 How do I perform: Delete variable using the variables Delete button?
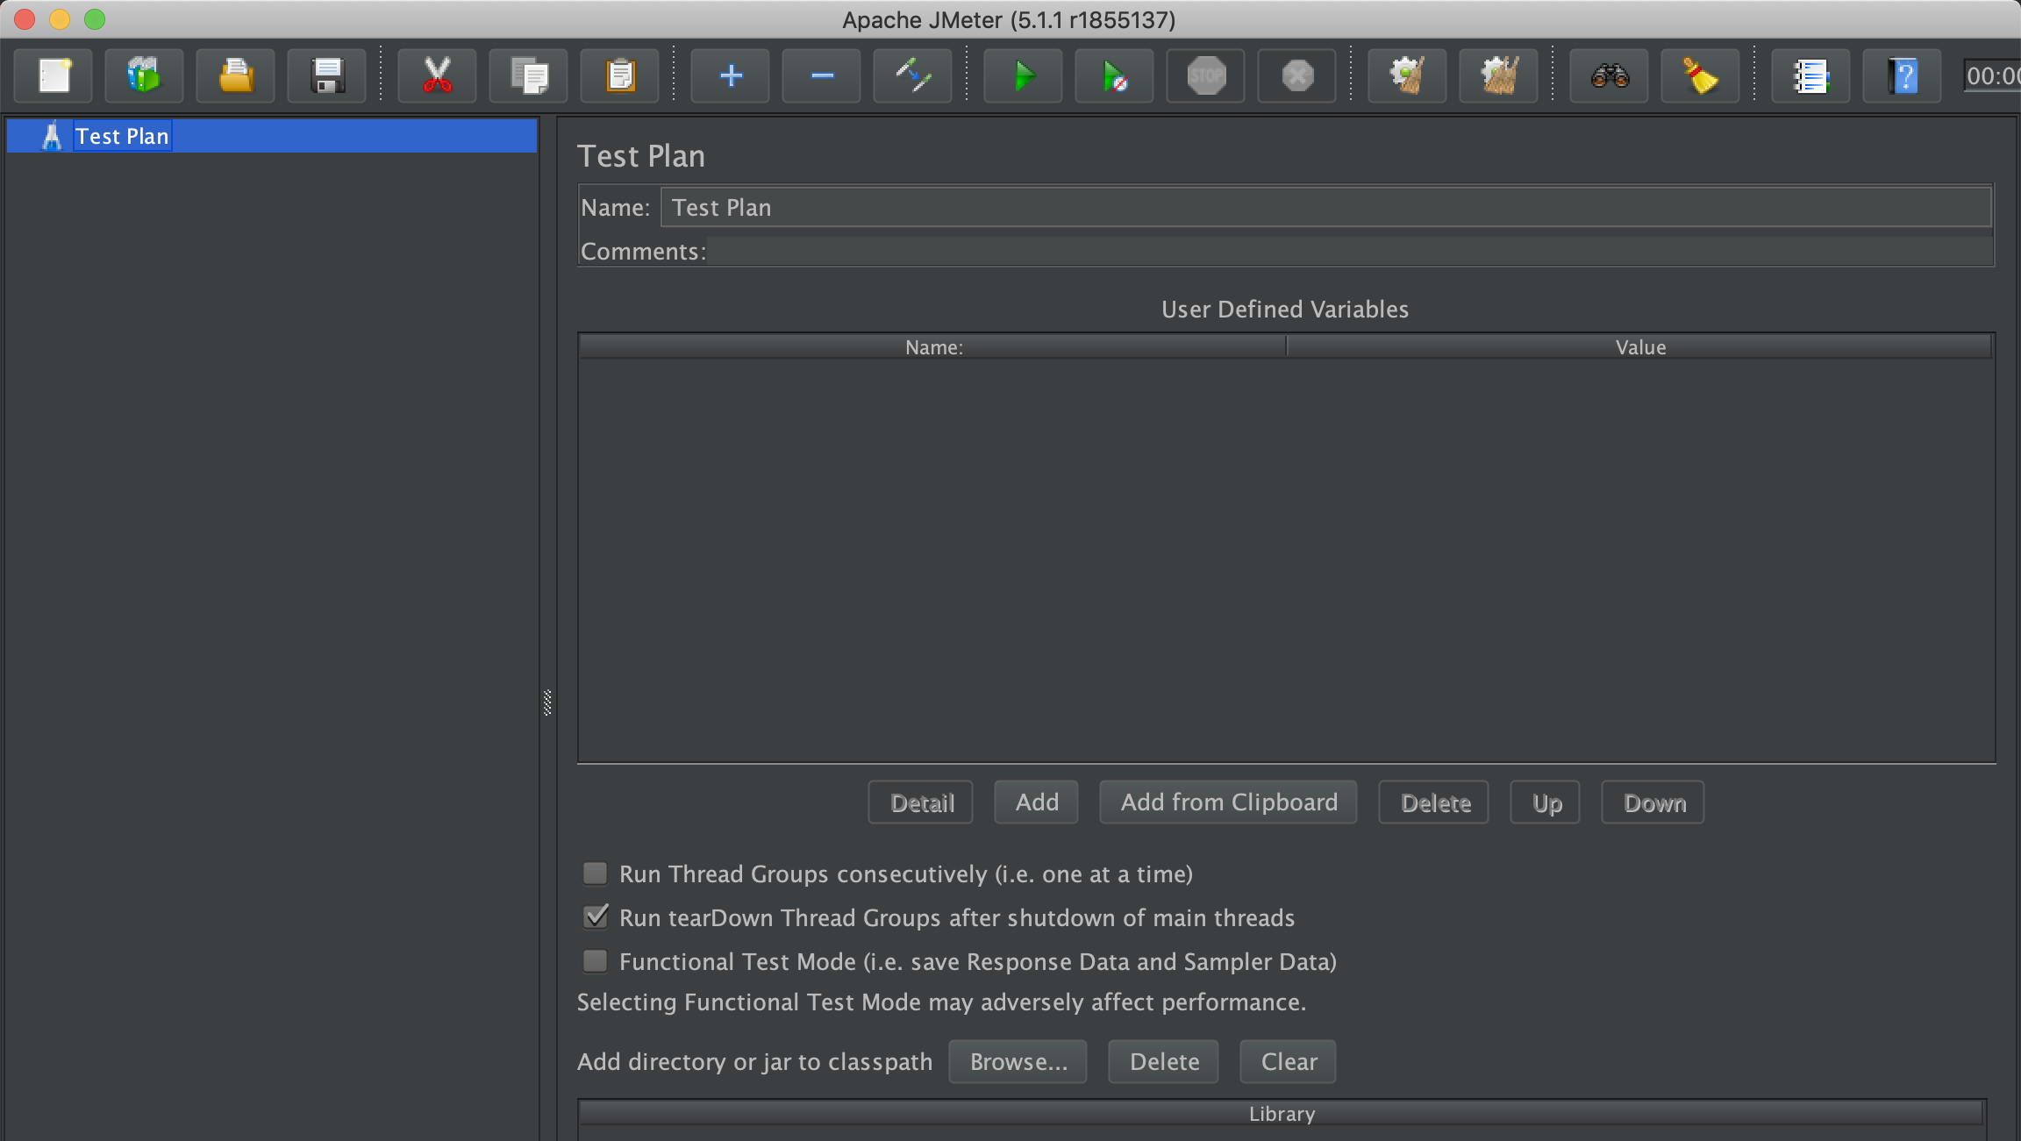[x=1434, y=802]
